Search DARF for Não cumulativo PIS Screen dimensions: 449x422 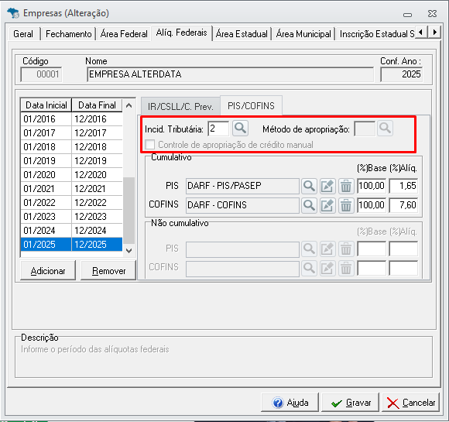(309, 249)
